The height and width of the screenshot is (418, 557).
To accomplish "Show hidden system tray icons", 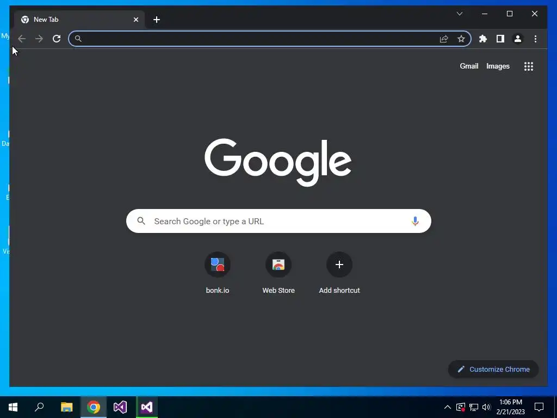I will click(448, 407).
